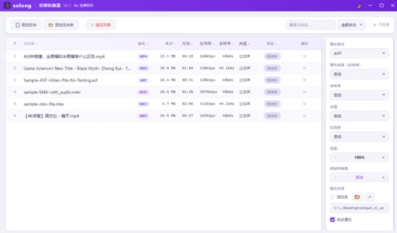Toggle dark mode with the moon icon
Image resolution: width=397 pixels, height=233 pixels.
point(358,5)
